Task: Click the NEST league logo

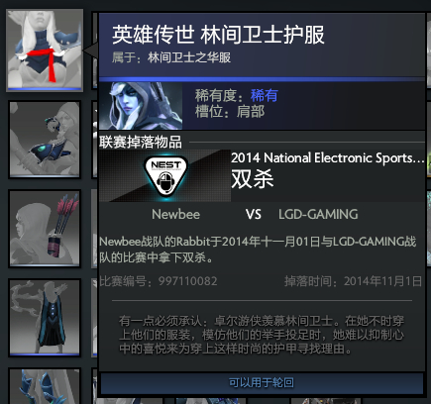Action: pos(164,175)
